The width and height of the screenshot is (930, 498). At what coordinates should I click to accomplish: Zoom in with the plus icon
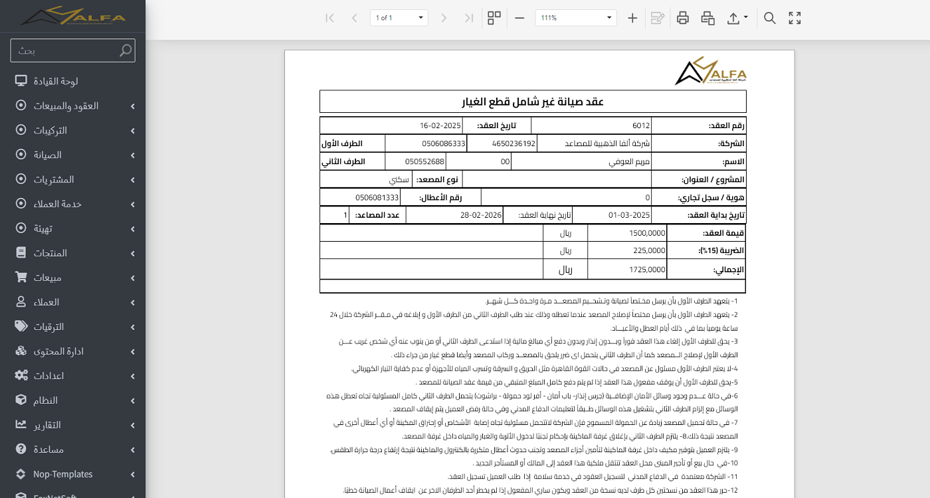pyautogui.click(x=632, y=18)
